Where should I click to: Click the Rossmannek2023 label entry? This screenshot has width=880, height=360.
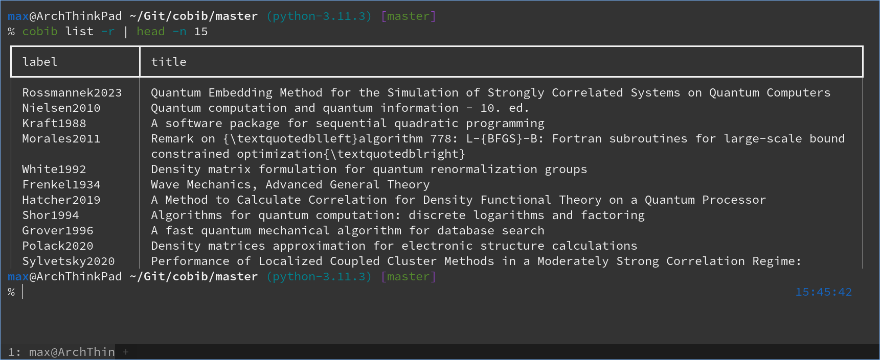click(72, 92)
